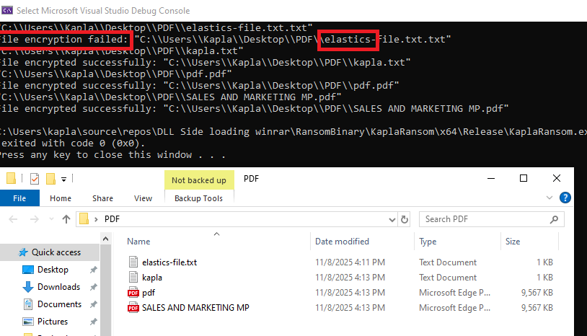Sort files by Date modified column
587x336 pixels.
point(342,242)
